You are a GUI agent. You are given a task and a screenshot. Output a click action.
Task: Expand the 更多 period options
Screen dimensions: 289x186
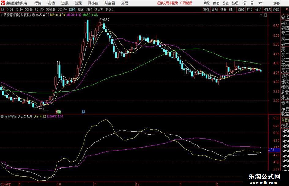[109, 9]
